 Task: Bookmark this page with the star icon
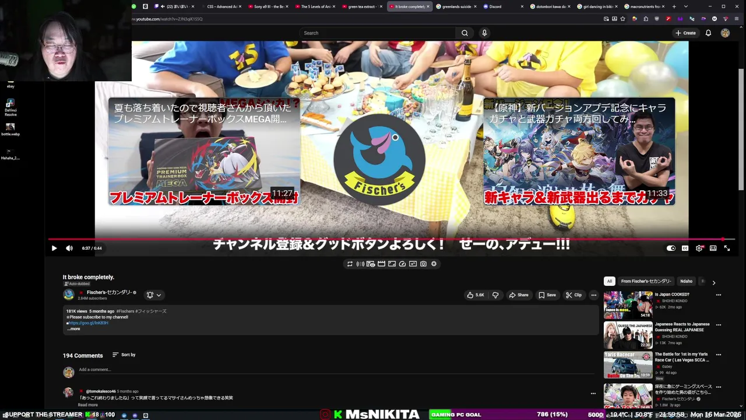pyautogui.click(x=623, y=19)
